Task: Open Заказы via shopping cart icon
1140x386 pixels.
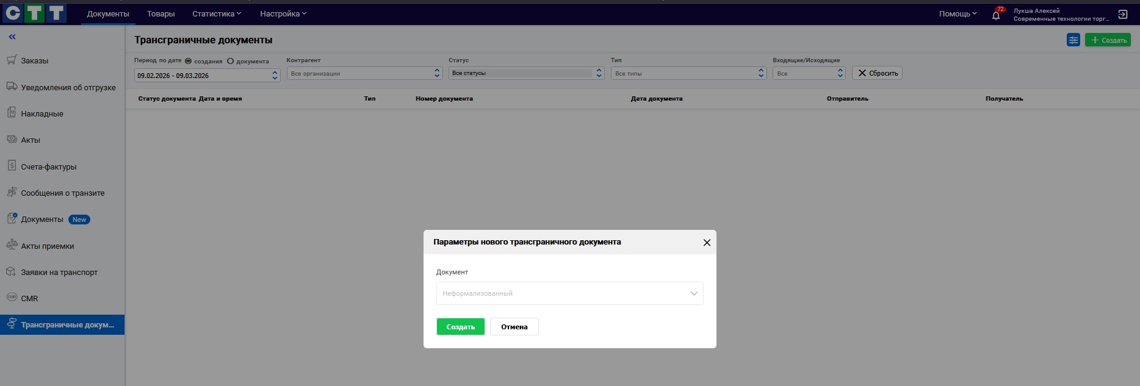Action: [12, 60]
